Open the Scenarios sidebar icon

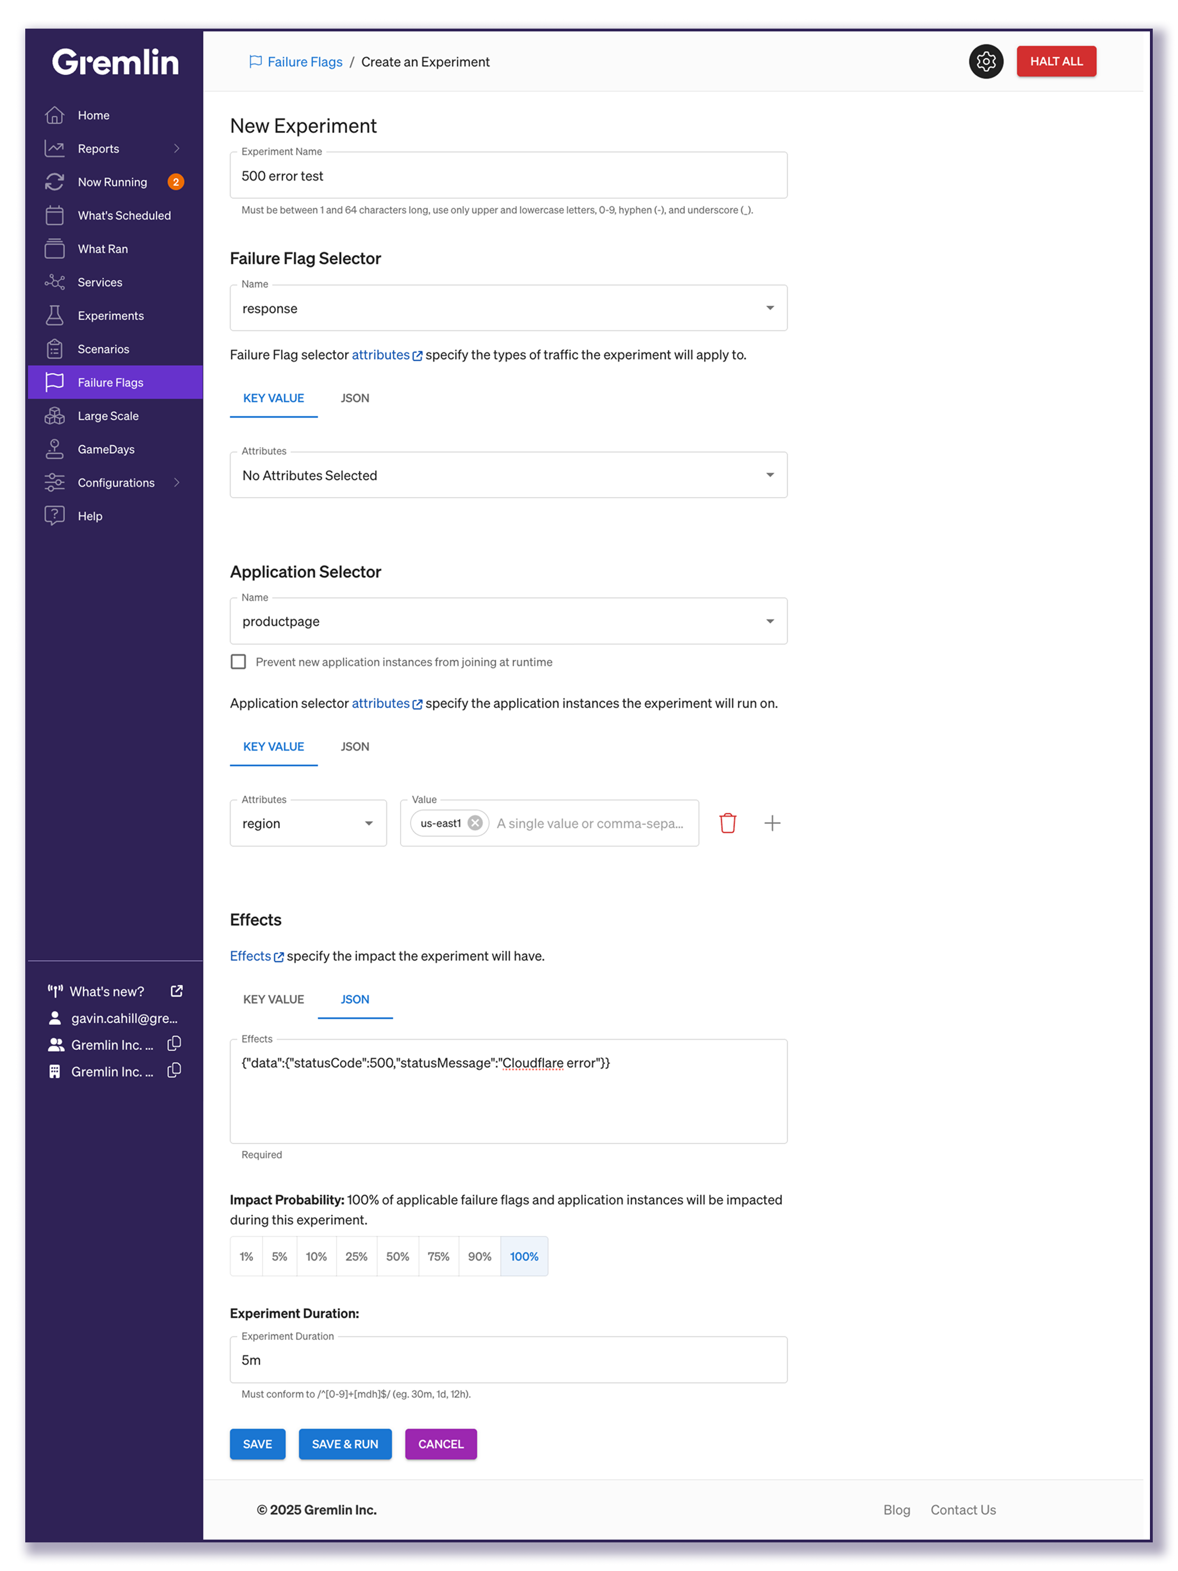54,349
